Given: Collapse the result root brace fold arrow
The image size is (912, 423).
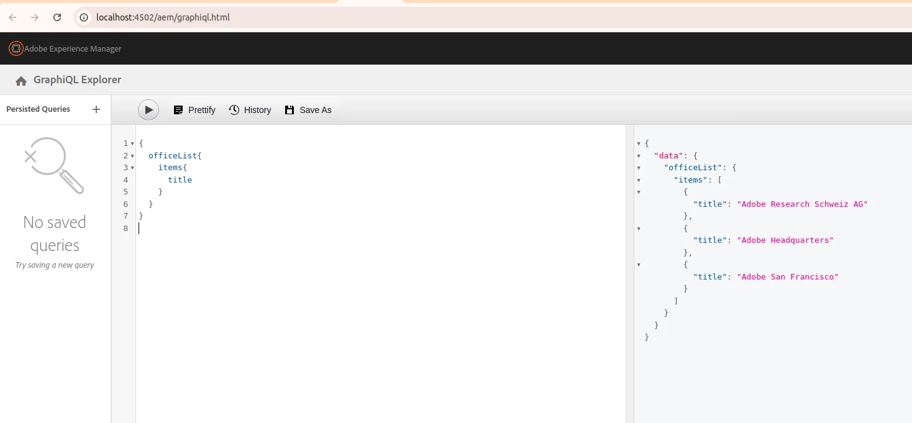Looking at the screenshot, I should [639, 143].
